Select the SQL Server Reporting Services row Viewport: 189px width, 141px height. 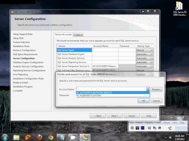point(74,62)
